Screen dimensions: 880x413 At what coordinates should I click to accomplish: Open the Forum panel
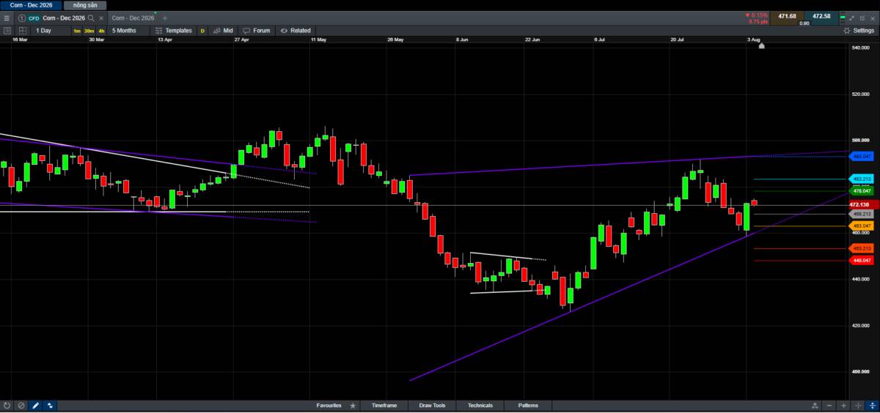click(257, 31)
